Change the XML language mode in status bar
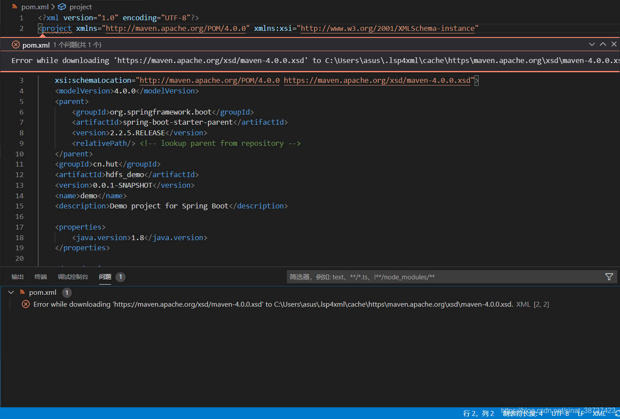 (x=599, y=413)
